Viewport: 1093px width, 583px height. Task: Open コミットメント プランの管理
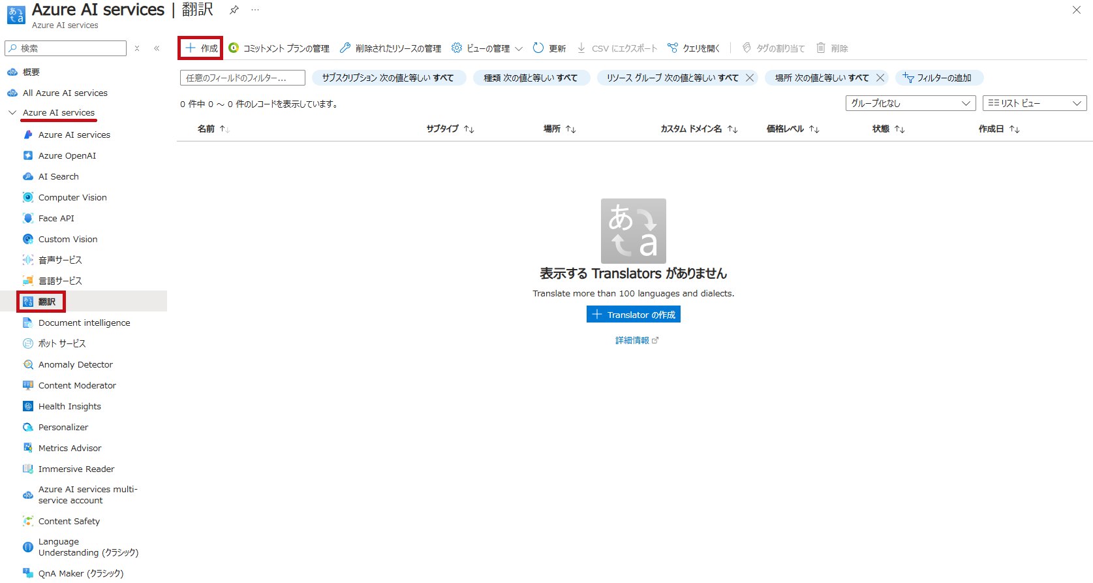tap(279, 48)
